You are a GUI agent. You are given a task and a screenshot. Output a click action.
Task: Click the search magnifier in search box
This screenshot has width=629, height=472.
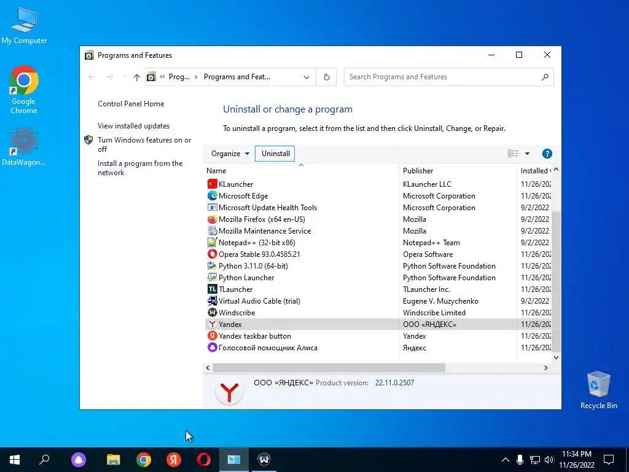click(x=545, y=77)
